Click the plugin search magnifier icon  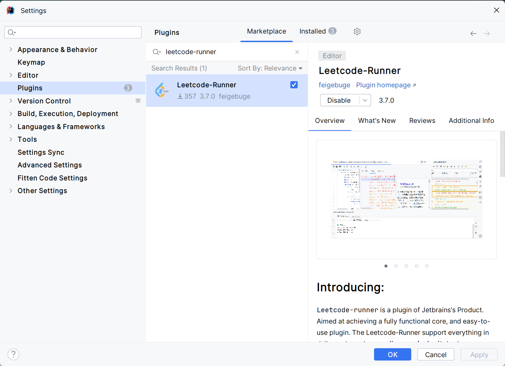[156, 52]
